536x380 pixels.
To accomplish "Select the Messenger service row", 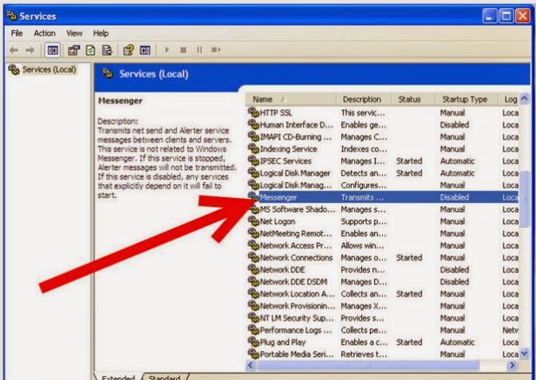I will pyautogui.click(x=383, y=197).
